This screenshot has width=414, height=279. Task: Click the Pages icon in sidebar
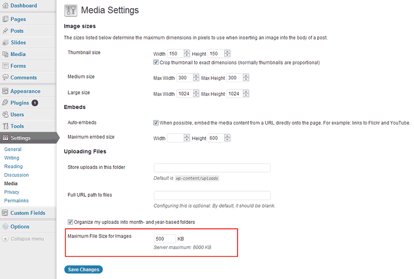(x=5, y=19)
